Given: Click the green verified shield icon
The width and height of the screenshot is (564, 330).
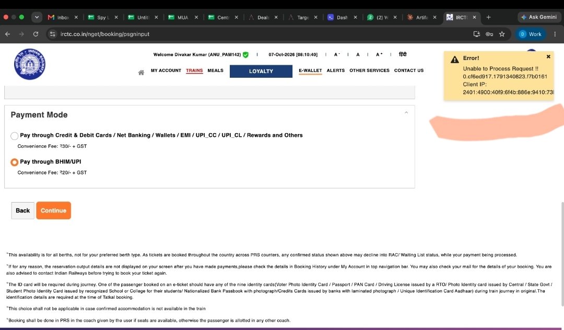Looking at the screenshot, I should click(x=245, y=55).
